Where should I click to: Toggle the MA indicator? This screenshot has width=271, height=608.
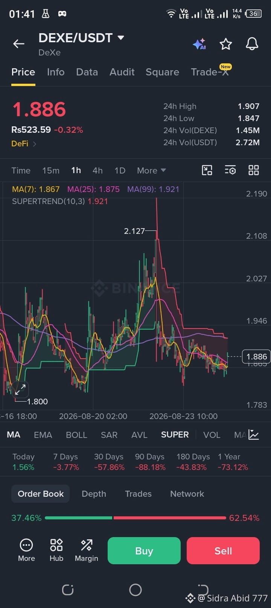14,435
